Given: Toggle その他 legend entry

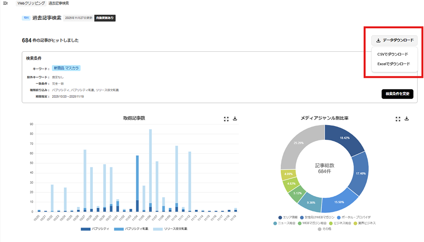Looking at the screenshot, I should tap(324, 229).
